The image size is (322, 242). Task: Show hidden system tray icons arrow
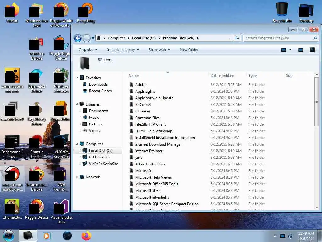[x=275, y=236]
